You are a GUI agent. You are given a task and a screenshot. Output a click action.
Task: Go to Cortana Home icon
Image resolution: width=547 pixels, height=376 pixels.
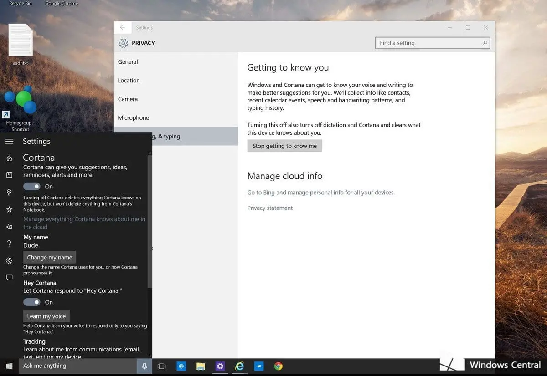9,158
